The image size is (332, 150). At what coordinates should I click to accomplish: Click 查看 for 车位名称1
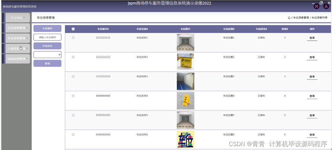click(312, 38)
